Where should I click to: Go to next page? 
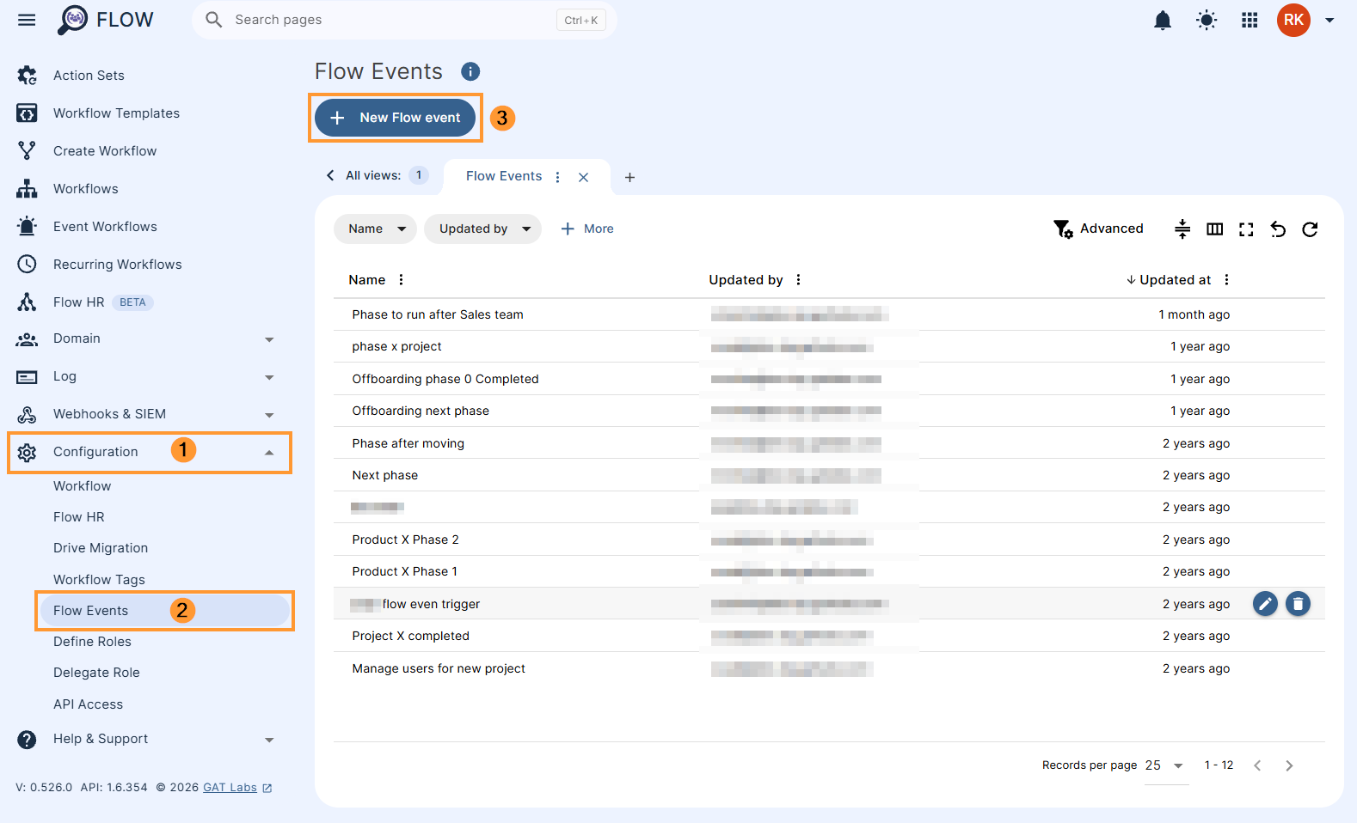pyautogui.click(x=1289, y=765)
